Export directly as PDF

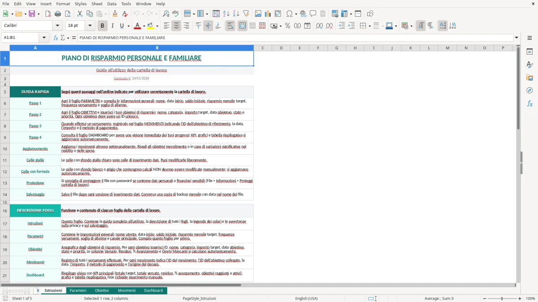(48, 14)
